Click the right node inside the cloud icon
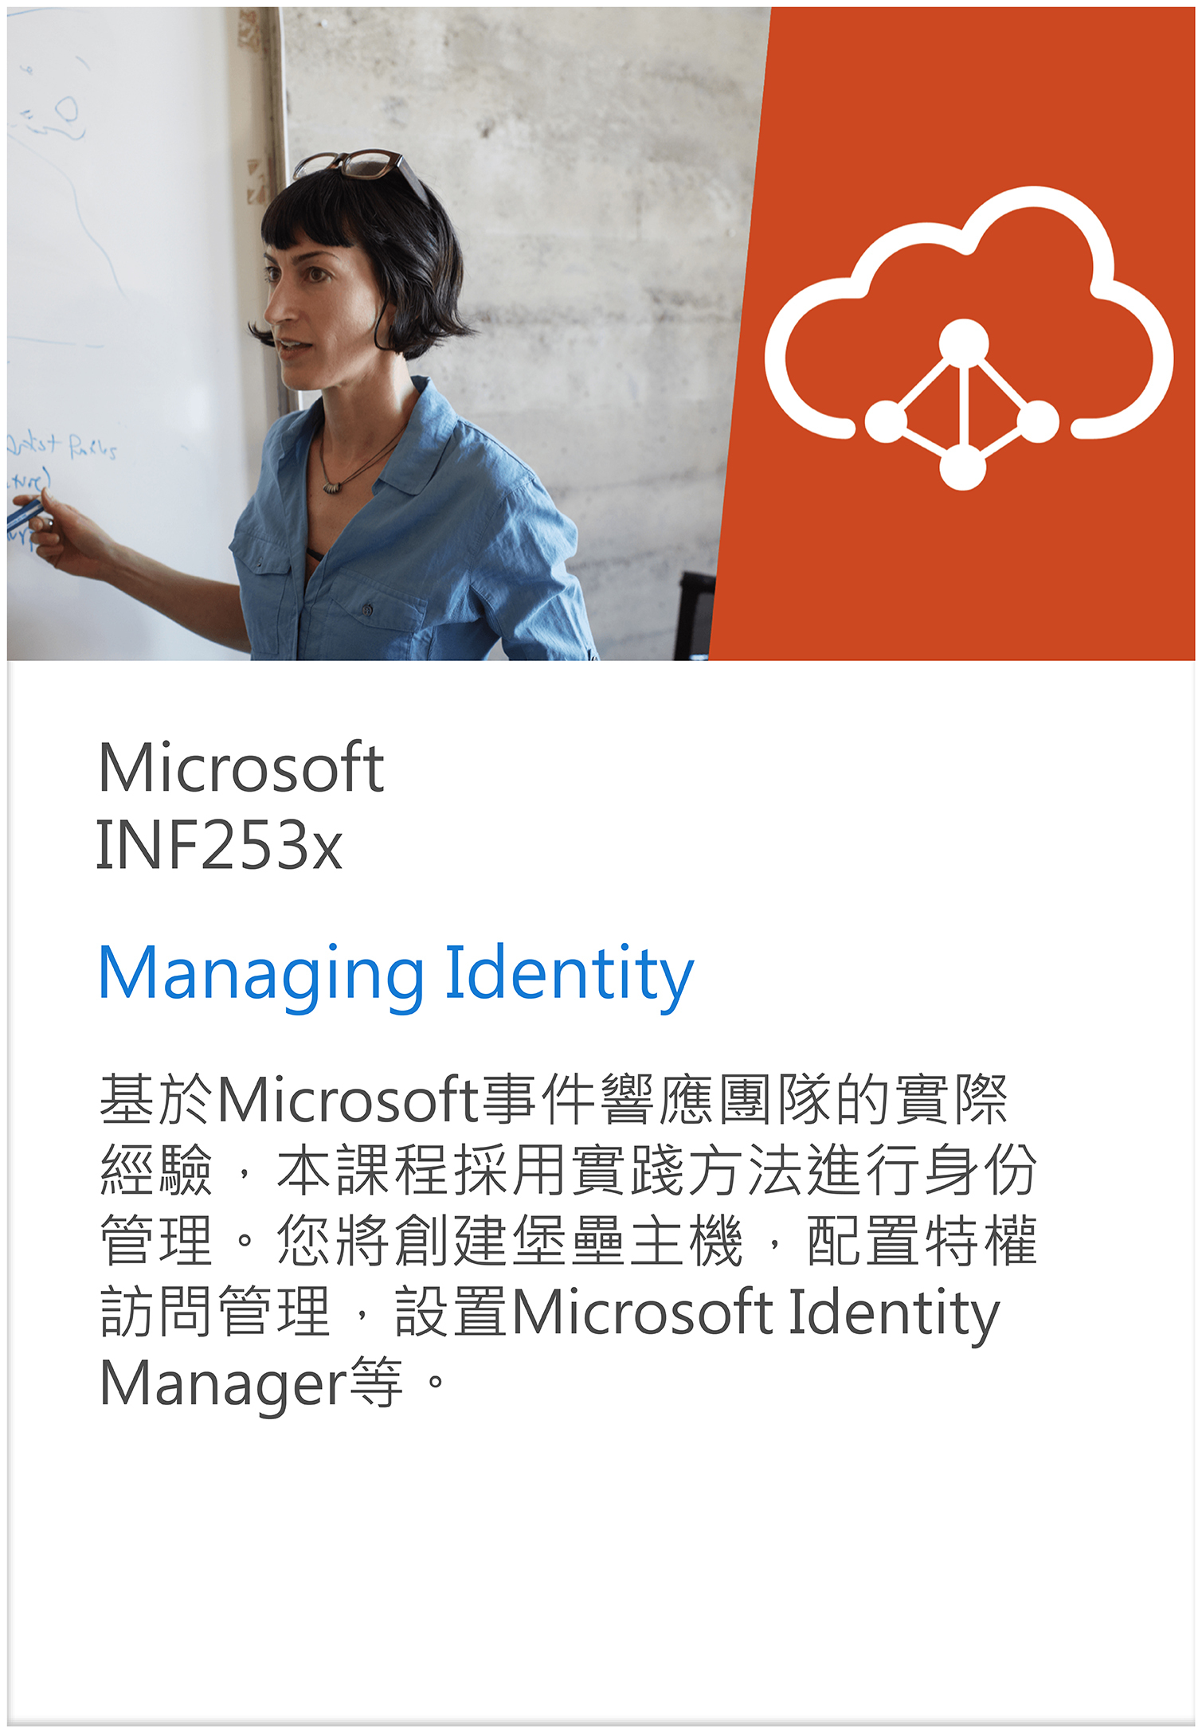This screenshot has height=1733, width=1202. 1038,421
